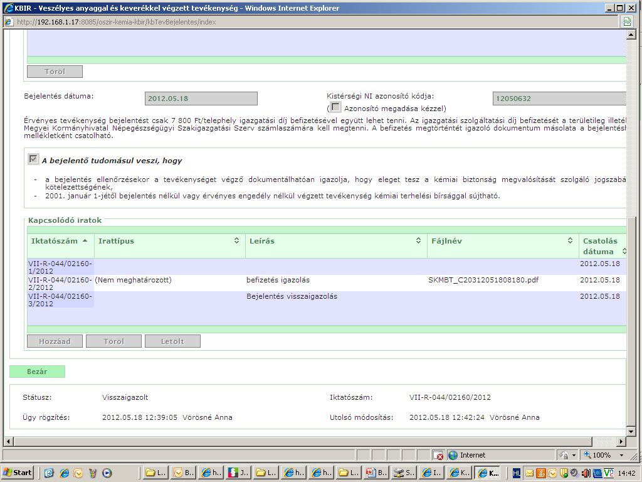642x482 pixels.
Task: Click the browser address bar URL
Action: click(x=116, y=22)
